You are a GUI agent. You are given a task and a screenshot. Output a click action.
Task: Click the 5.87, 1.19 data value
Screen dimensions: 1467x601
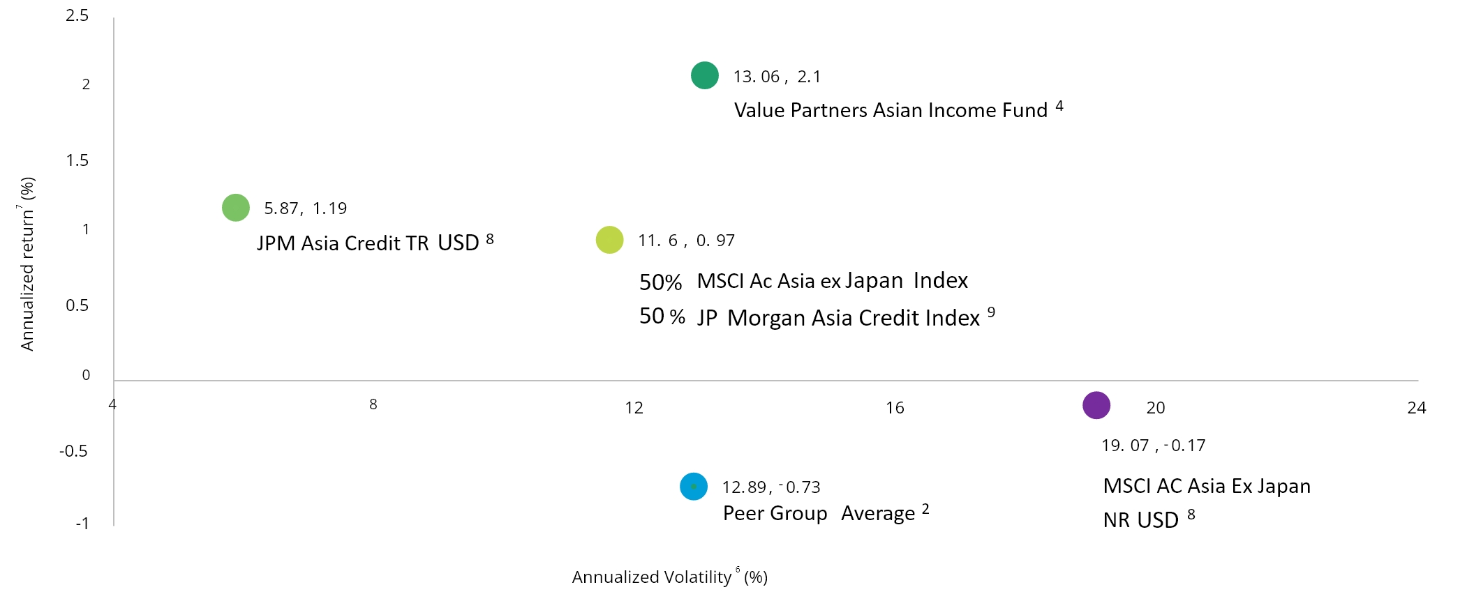click(305, 208)
